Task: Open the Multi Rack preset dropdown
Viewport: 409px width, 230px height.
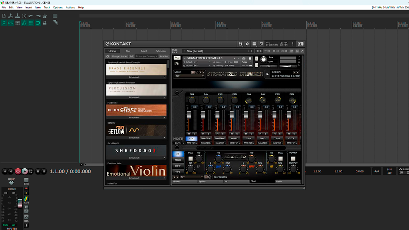Action: coord(217,51)
